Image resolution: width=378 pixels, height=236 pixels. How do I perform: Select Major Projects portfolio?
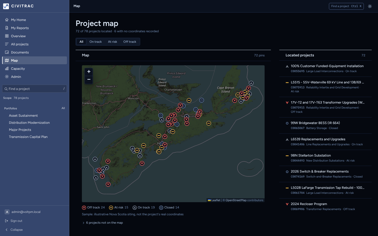20,130
